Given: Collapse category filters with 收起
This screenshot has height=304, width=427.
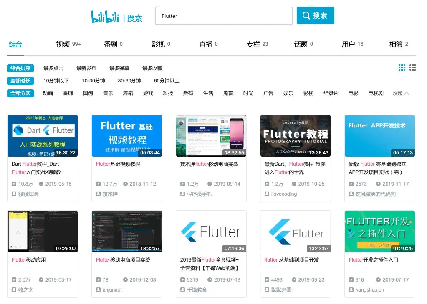Looking at the screenshot, I should [400, 93].
